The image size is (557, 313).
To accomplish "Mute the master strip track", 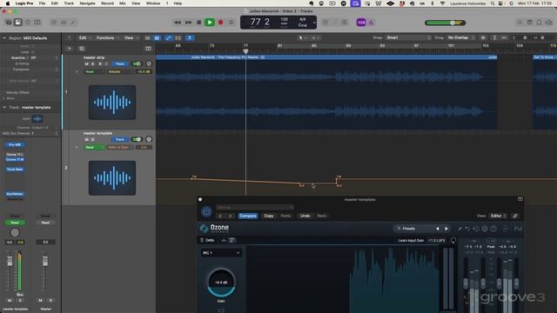I will click(x=86, y=63).
